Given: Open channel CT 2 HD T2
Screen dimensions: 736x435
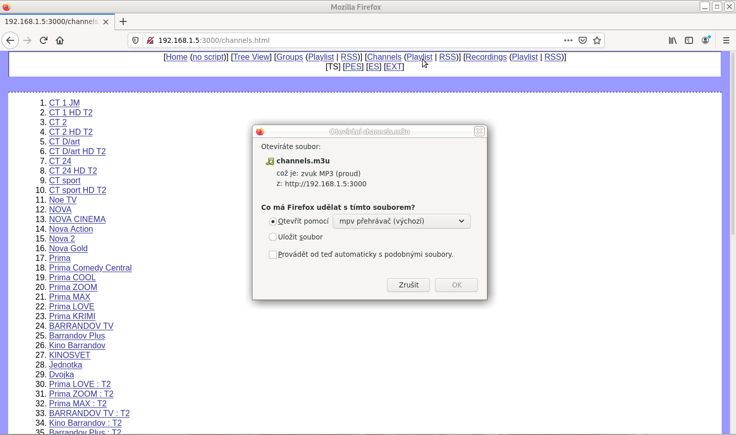Looking at the screenshot, I should coord(71,132).
